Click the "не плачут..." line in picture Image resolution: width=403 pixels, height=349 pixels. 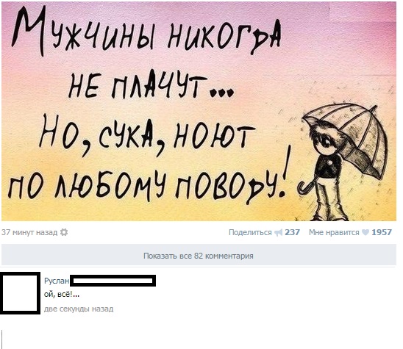pyautogui.click(x=151, y=84)
